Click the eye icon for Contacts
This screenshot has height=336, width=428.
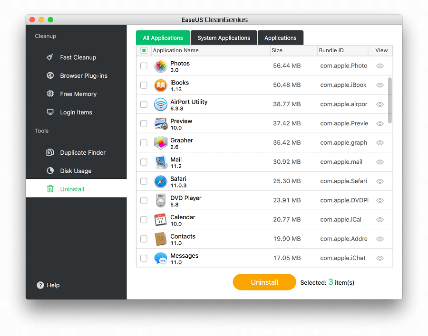tap(380, 239)
